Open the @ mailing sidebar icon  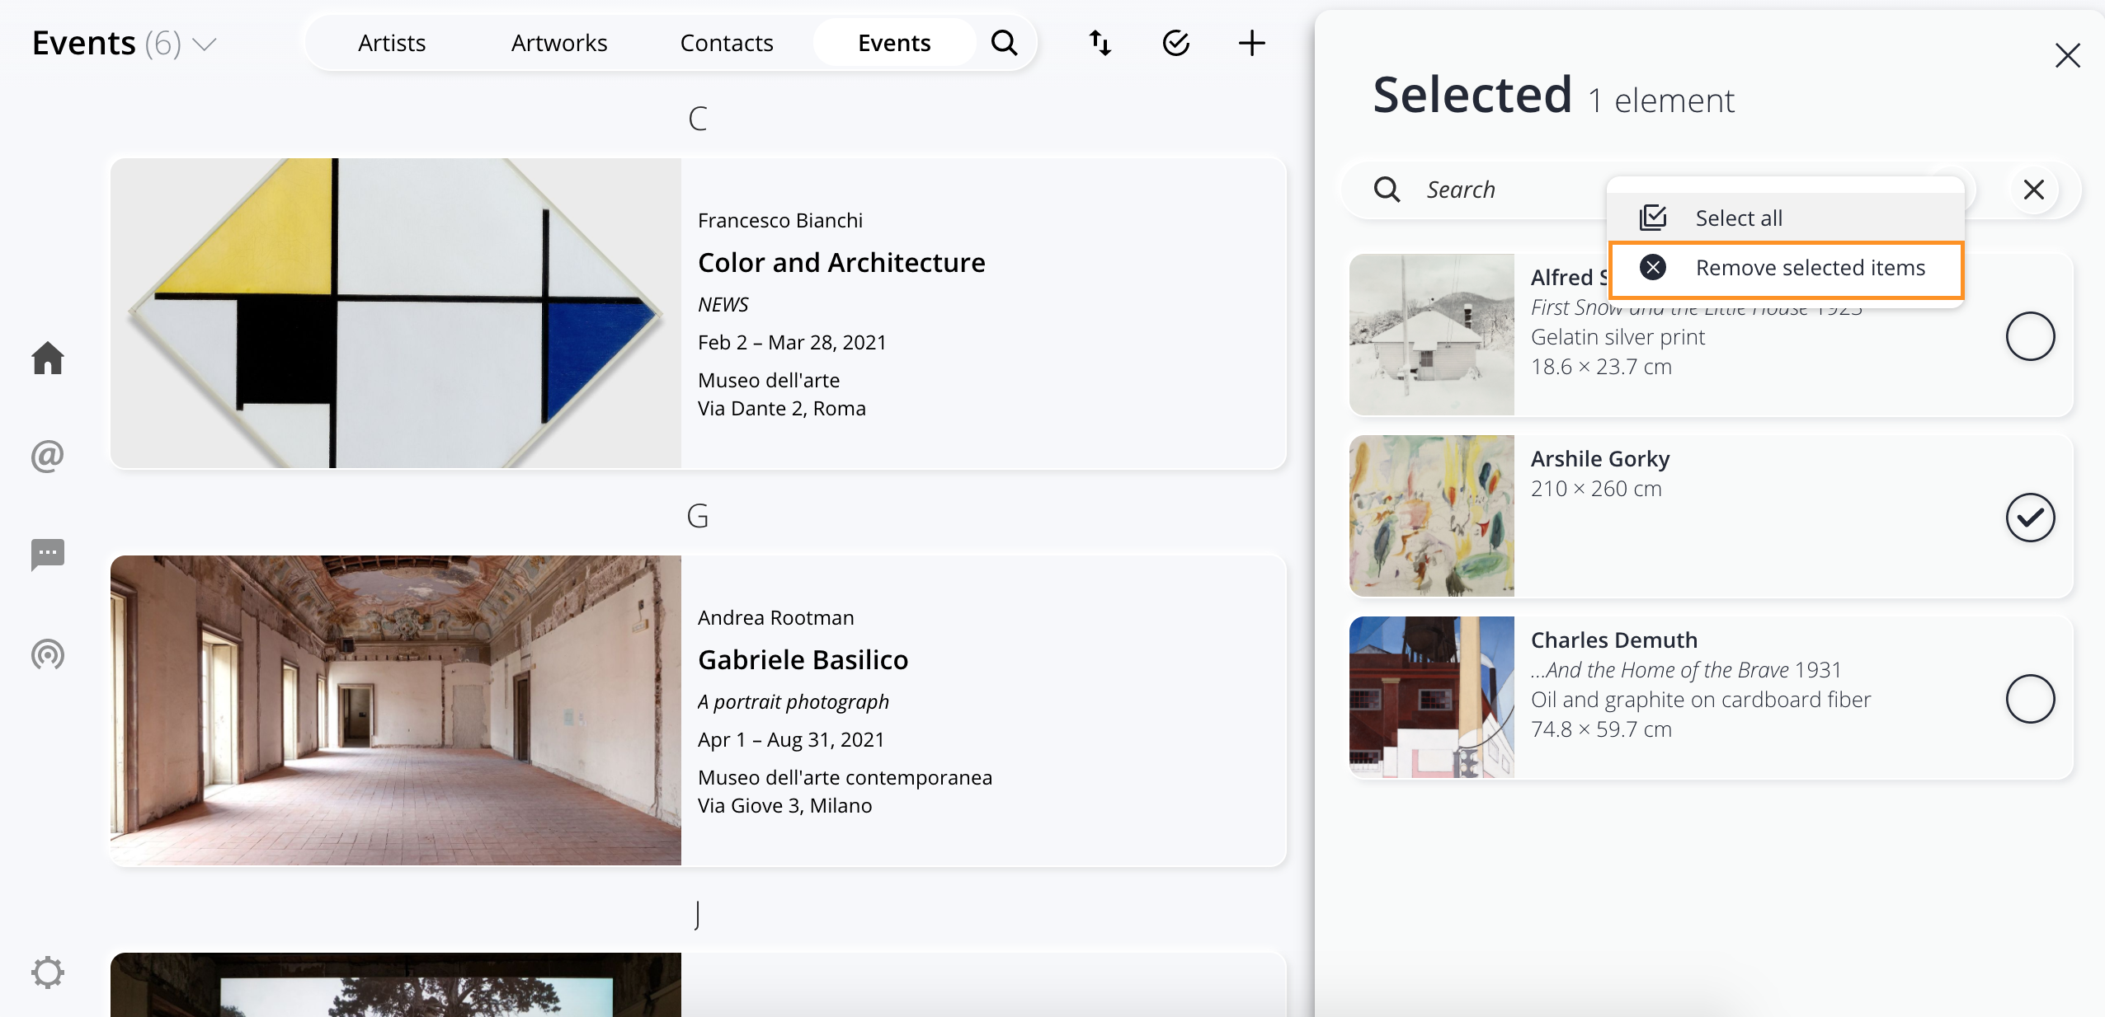48,456
